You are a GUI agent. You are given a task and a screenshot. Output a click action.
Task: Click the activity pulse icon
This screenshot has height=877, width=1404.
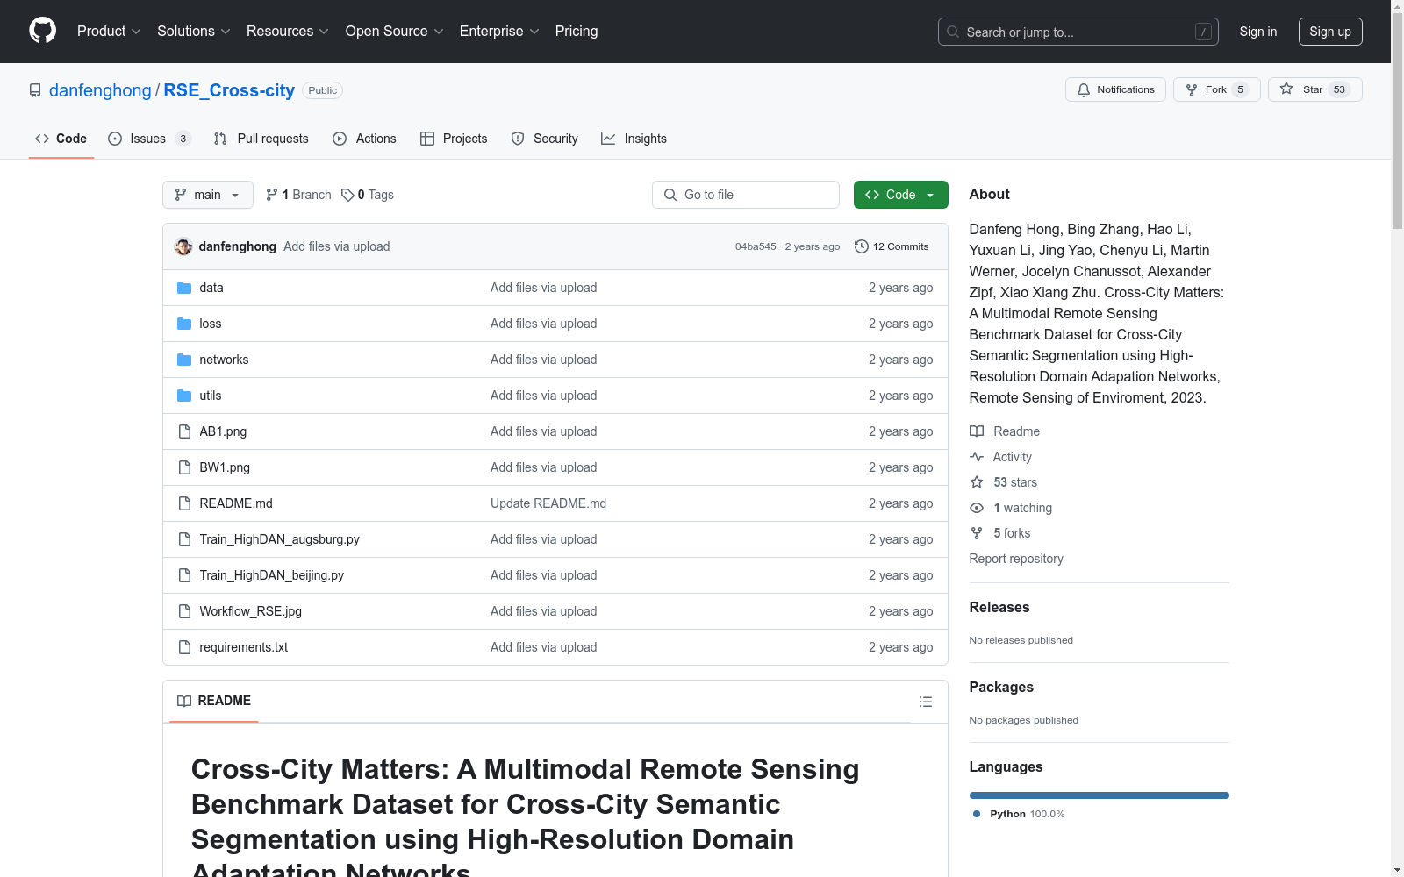tap(977, 457)
